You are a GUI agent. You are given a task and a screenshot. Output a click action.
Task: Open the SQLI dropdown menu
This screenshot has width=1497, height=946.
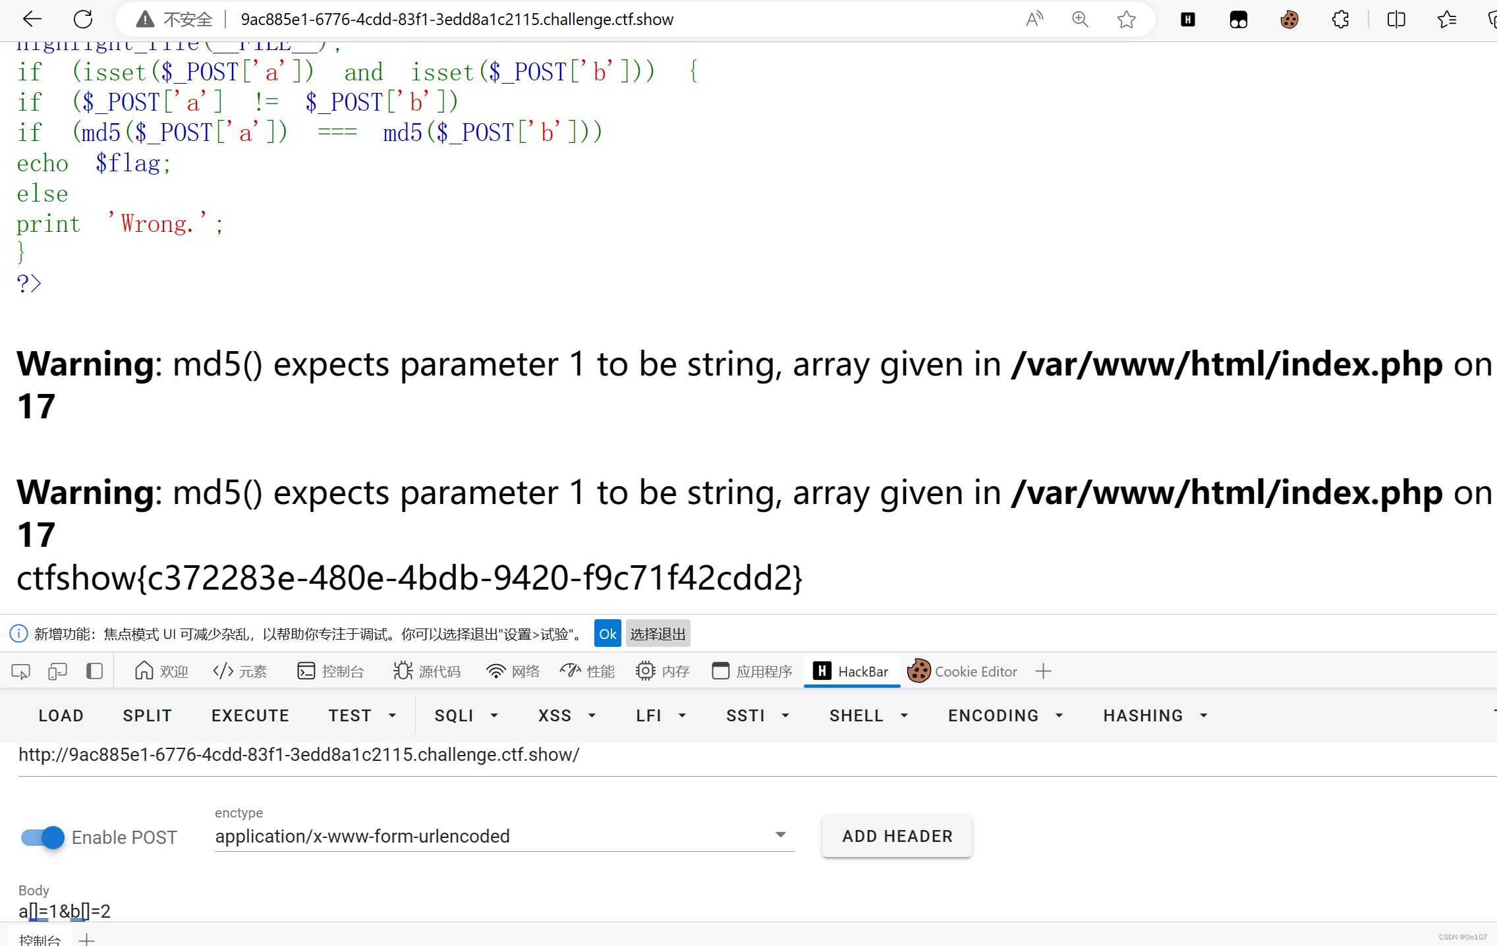pos(466,715)
